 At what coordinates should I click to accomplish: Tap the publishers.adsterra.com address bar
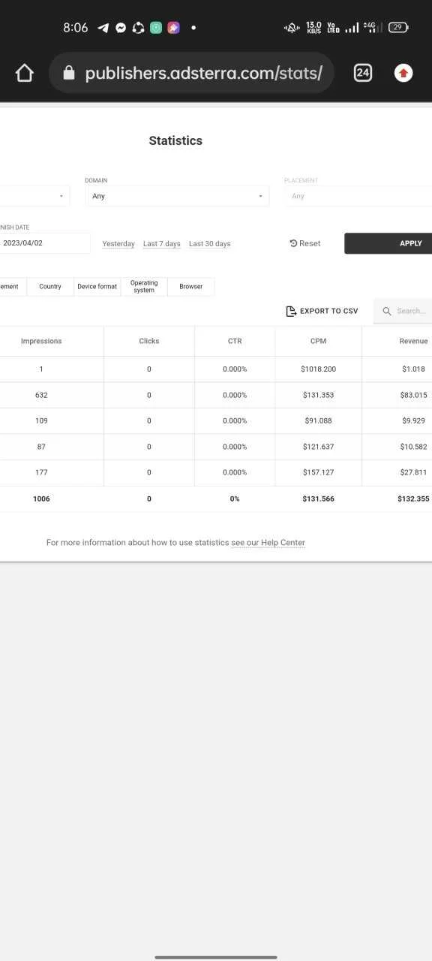point(191,73)
